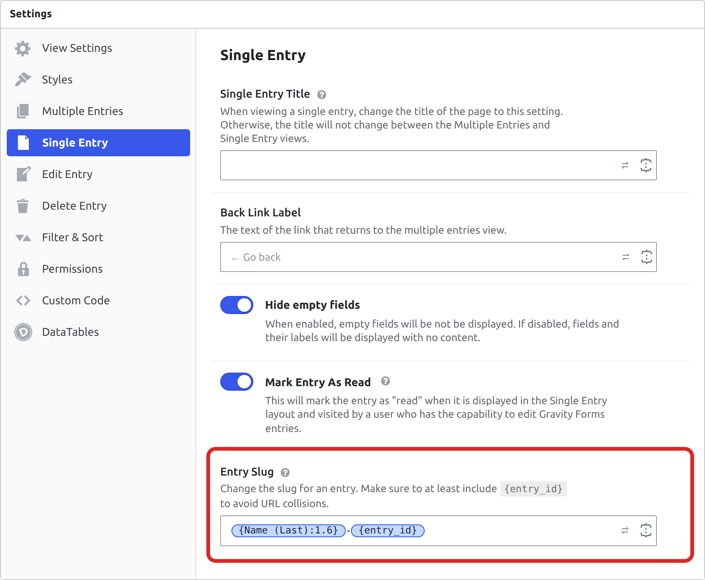The height and width of the screenshot is (580, 705).
Task: Click text-direction icon in Back Link Label field
Action: [626, 257]
